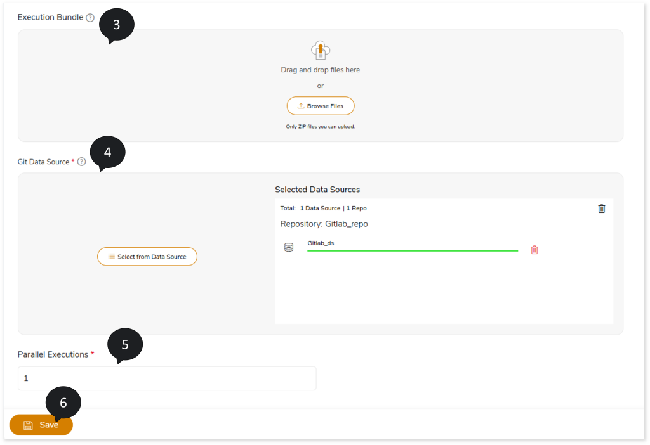650x445 pixels.
Task: Click the upload arrow icon inside Browse Files
Action: pyautogui.click(x=301, y=106)
